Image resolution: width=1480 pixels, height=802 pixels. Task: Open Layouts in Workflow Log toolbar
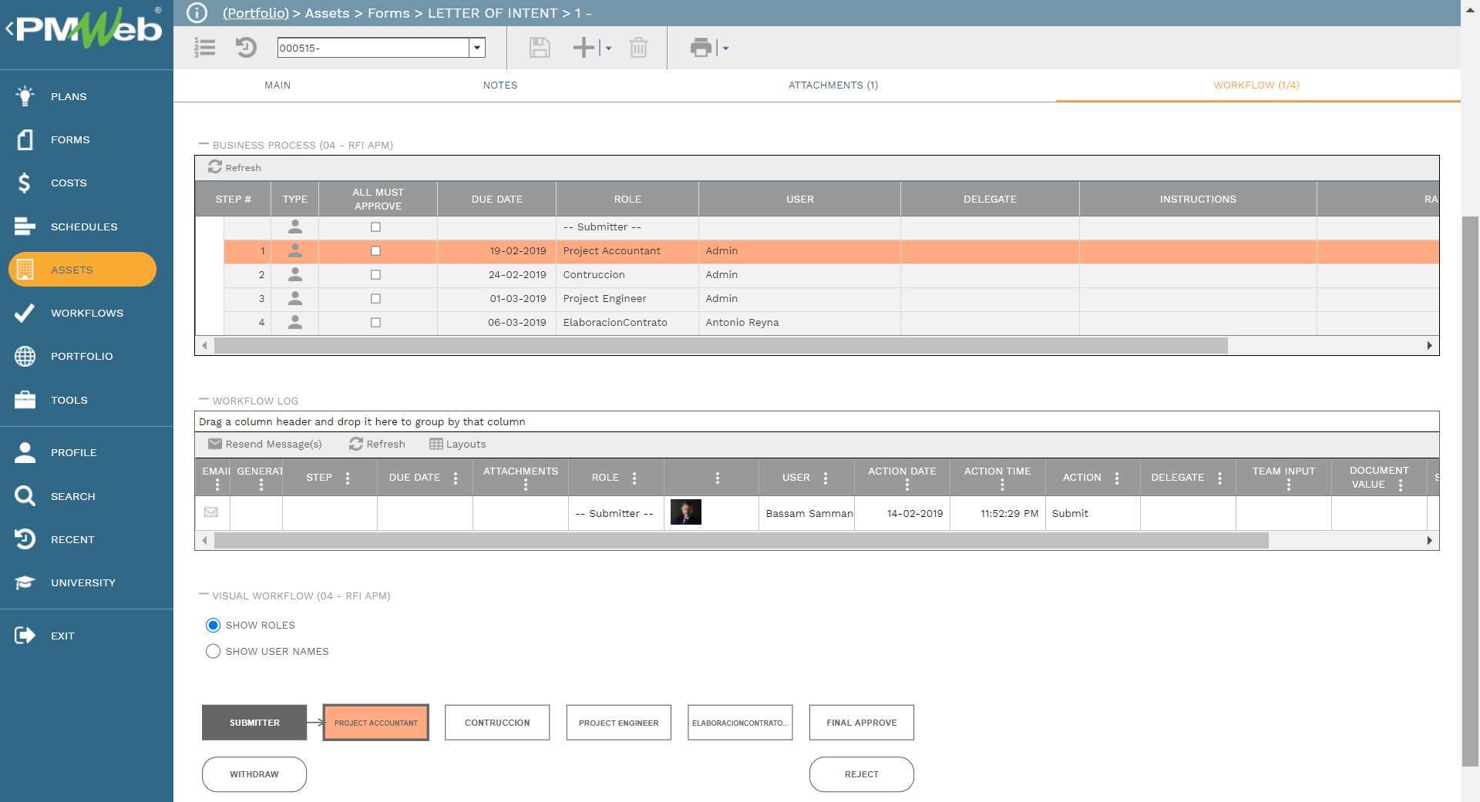click(x=458, y=444)
